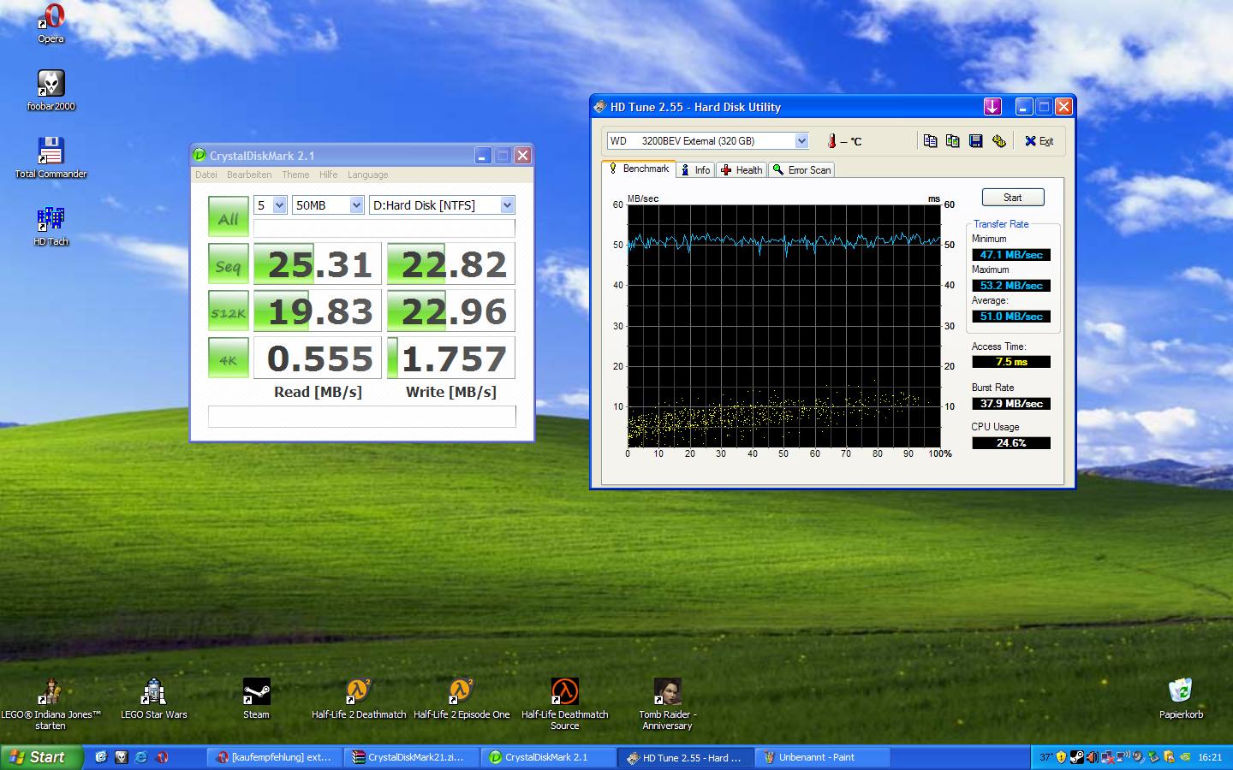
Task: Click the 16:21 system clock
Action: (1210, 757)
